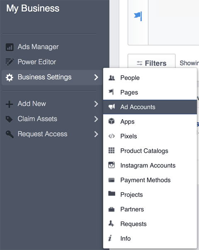Open Power Editor from sidebar
199x250 pixels.
point(37,62)
